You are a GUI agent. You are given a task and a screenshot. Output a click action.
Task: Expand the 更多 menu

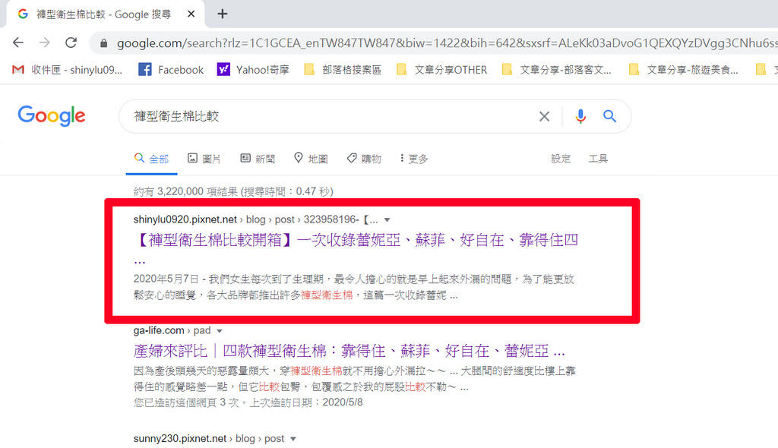(414, 159)
